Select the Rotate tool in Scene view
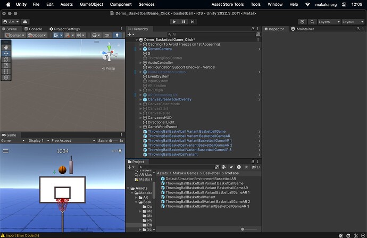The image size is (367, 238). pyautogui.click(x=6, y=59)
